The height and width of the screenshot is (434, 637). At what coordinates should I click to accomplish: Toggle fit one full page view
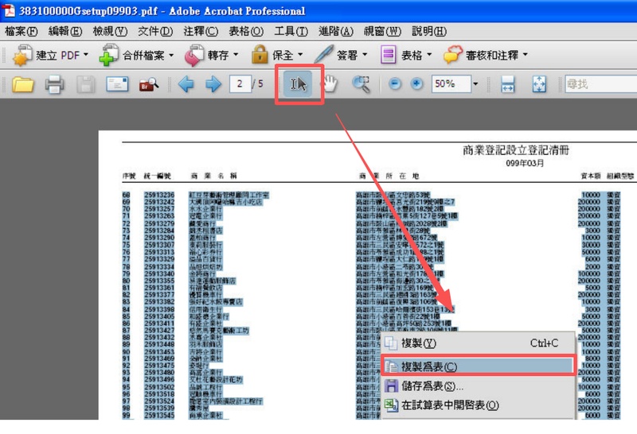(539, 84)
